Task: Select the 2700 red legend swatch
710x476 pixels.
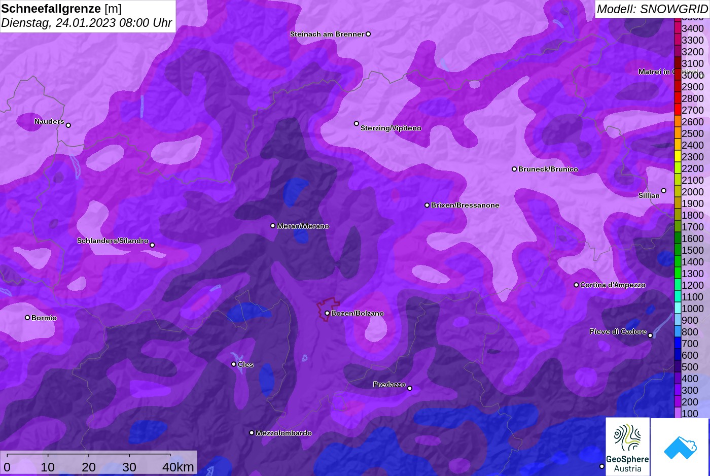Action: pos(678,110)
